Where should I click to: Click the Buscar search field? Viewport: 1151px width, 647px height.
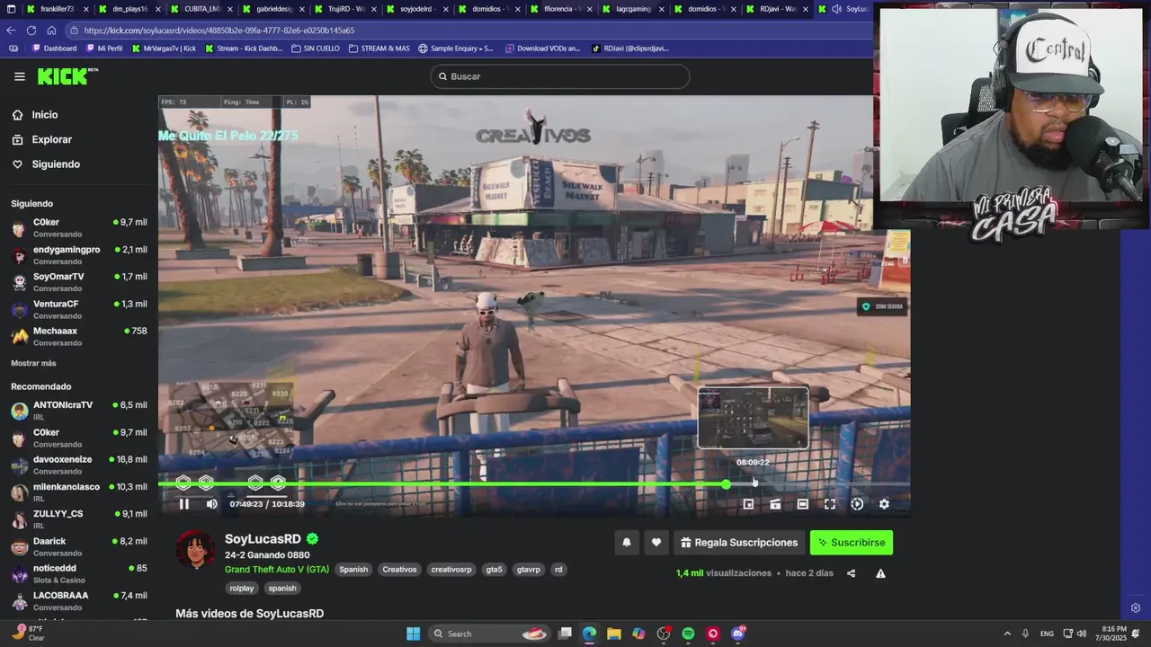click(x=559, y=76)
